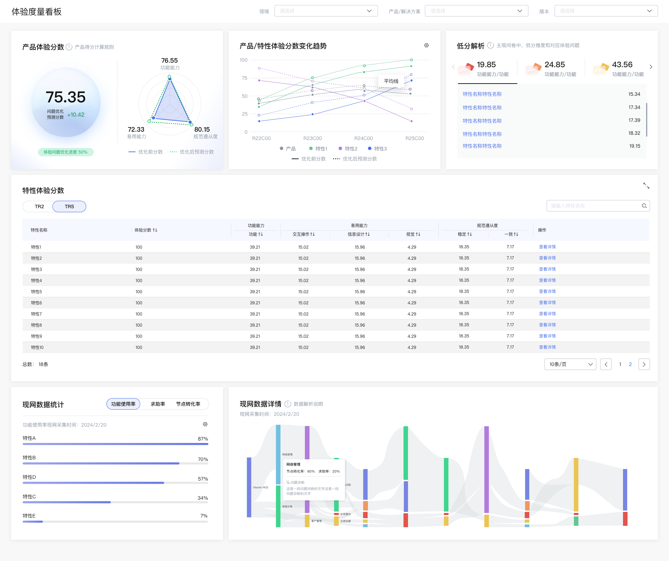Viewport: 669px width, 561px height.
Task: Toggle 特性2 series in trend legend
Action: click(348, 149)
